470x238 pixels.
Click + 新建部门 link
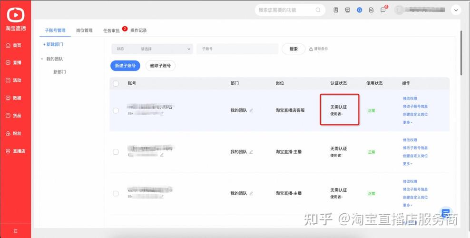coord(53,44)
